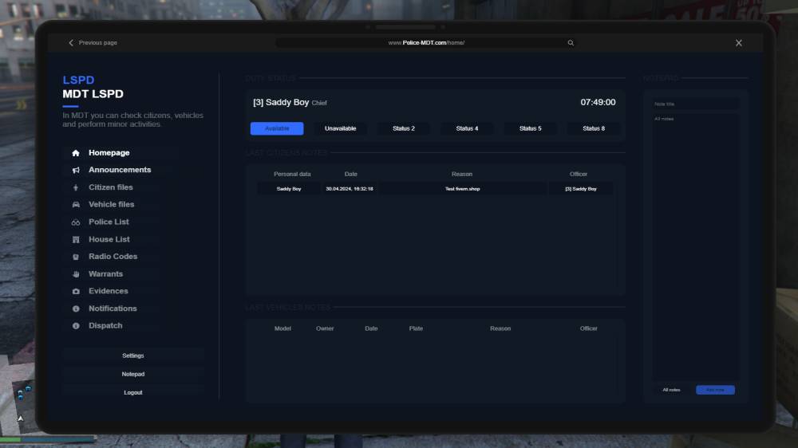
Task: Select Status 2 duty option
Action: [403, 128]
